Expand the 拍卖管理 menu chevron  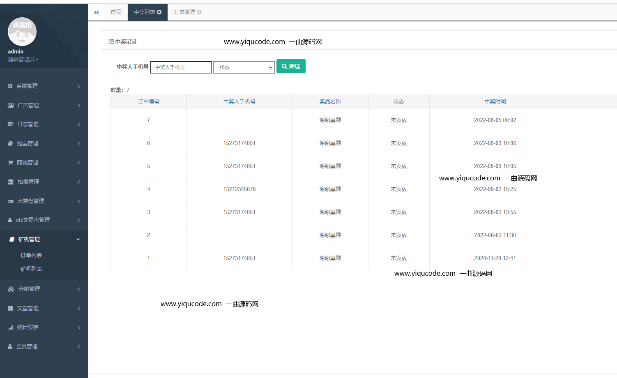[78, 182]
